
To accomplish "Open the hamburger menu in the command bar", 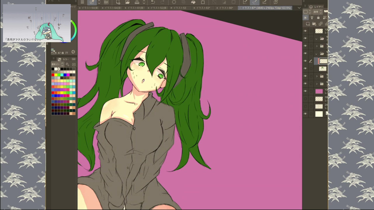I will [82, 2].
